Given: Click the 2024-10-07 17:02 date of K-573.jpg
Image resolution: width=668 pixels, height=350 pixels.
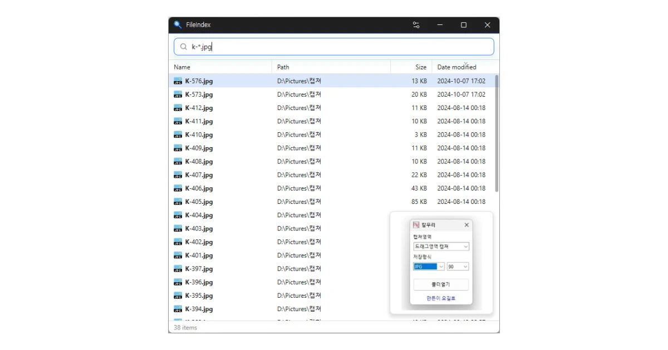Looking at the screenshot, I should click(x=461, y=94).
